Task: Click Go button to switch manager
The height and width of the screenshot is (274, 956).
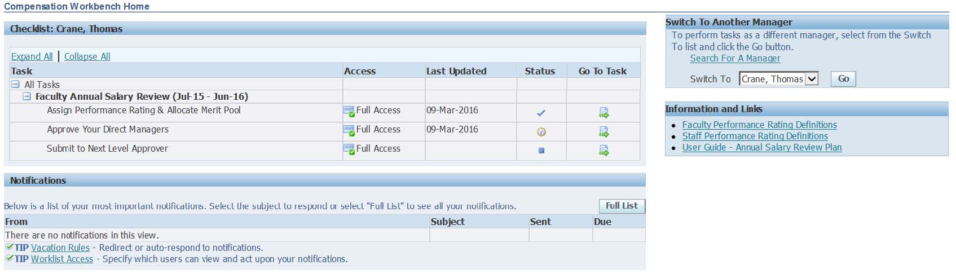Action: point(843,79)
